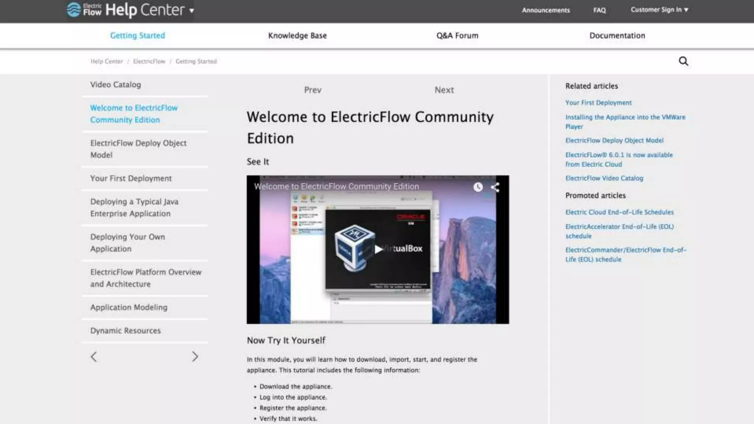The width and height of the screenshot is (754, 424).
Task: Click the video share icon
Action: [x=495, y=187]
